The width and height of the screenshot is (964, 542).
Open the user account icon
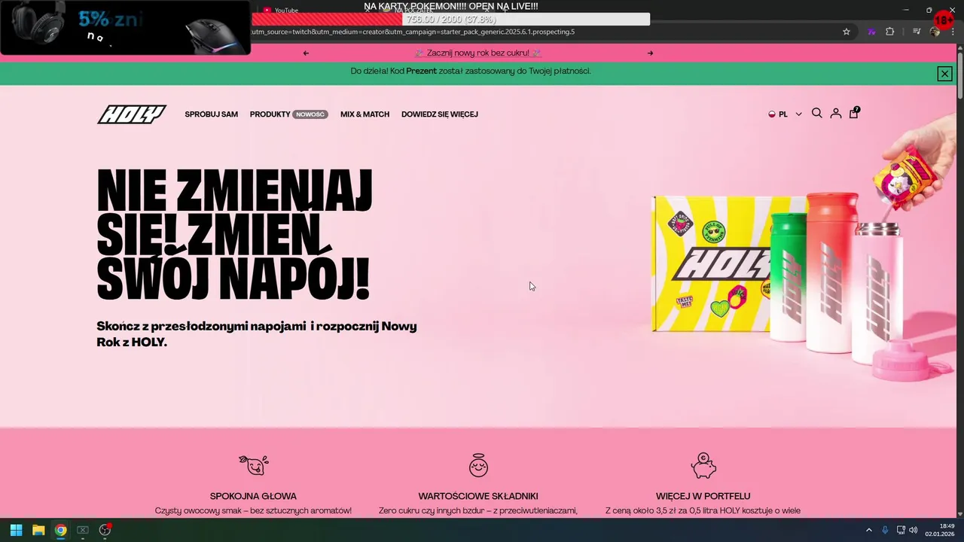tap(836, 114)
